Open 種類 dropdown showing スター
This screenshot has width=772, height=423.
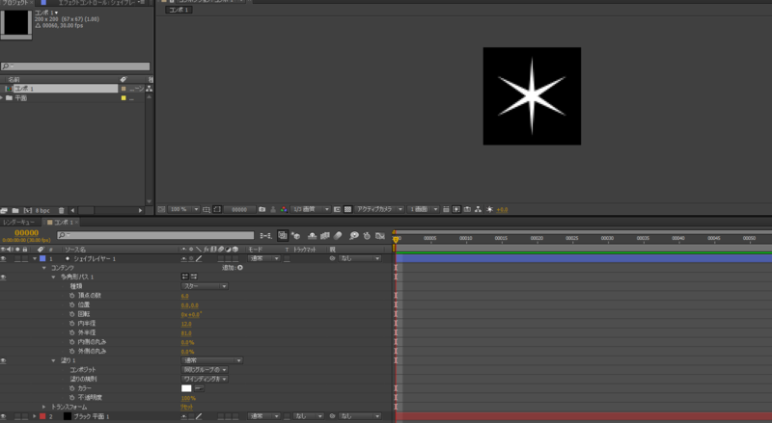pyautogui.click(x=205, y=286)
